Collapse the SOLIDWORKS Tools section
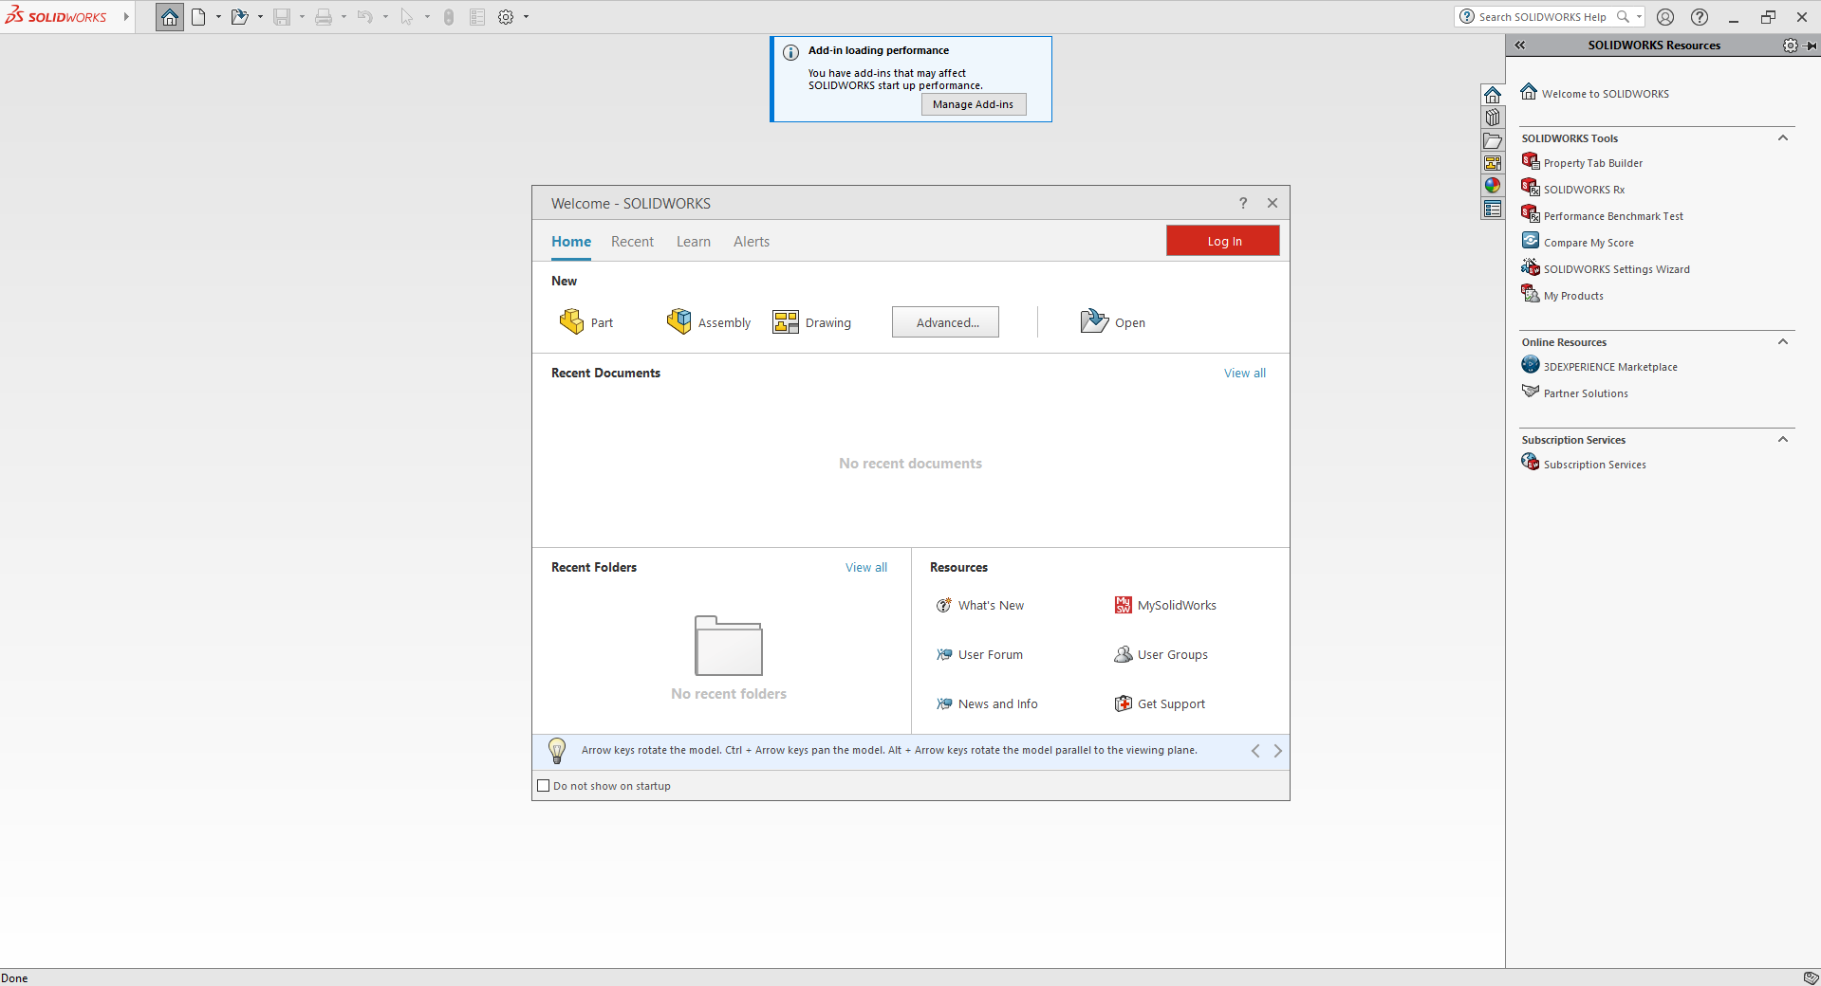This screenshot has width=1821, height=986. (x=1783, y=138)
